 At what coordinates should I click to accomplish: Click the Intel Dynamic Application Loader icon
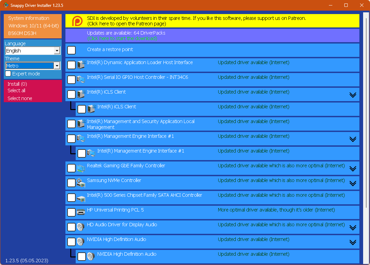click(81, 65)
